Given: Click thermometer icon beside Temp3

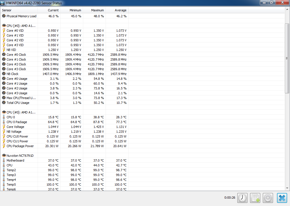Looking at the screenshot, I should [4, 175].
